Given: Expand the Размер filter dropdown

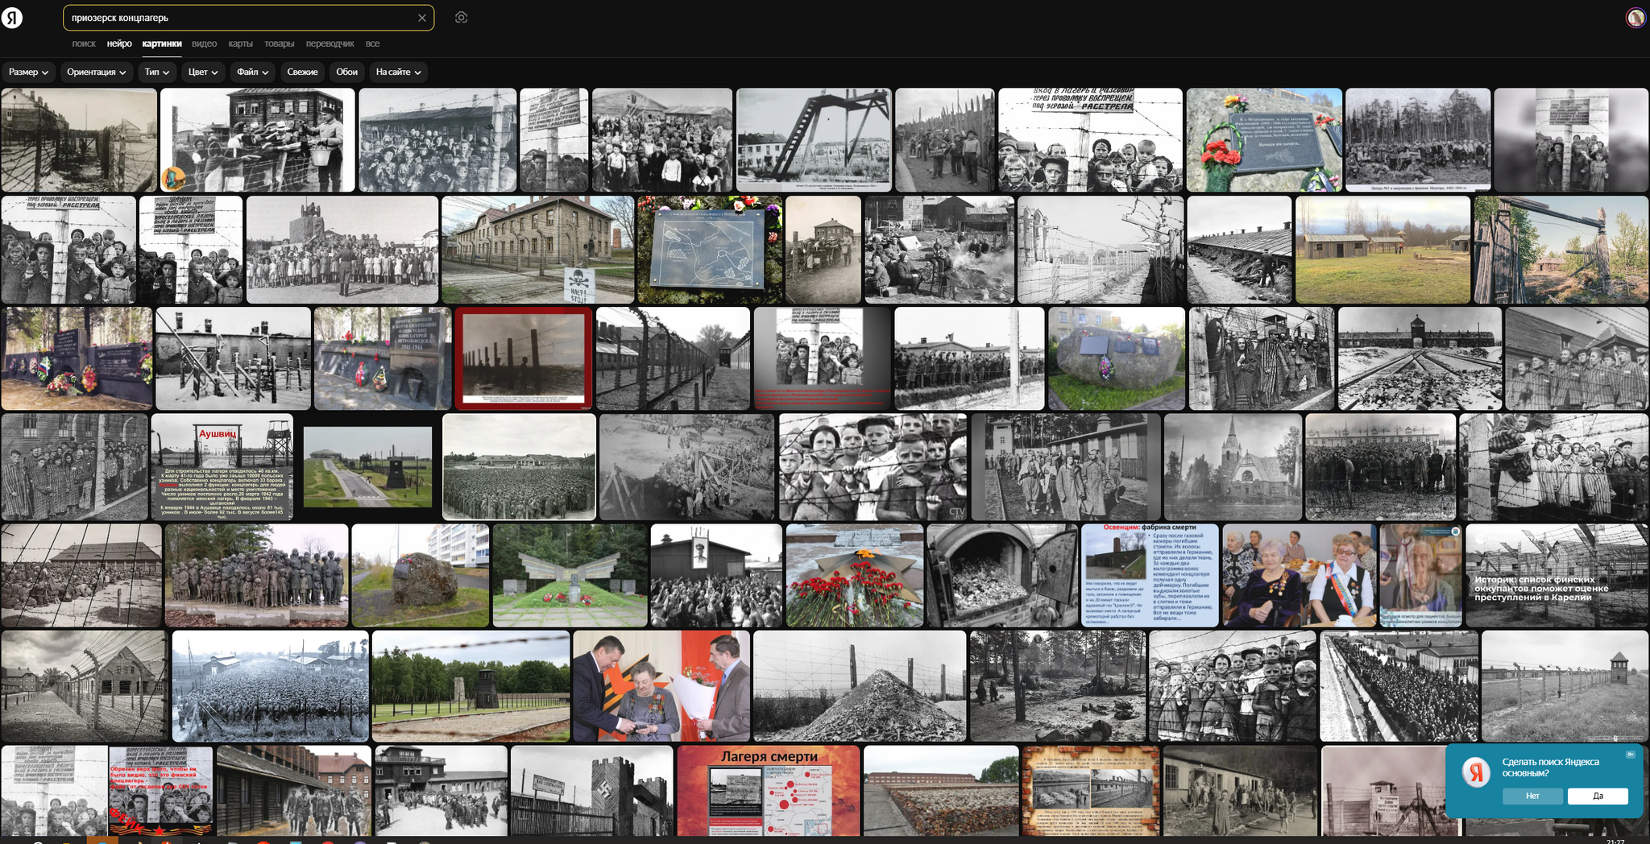Looking at the screenshot, I should pyautogui.click(x=28, y=72).
